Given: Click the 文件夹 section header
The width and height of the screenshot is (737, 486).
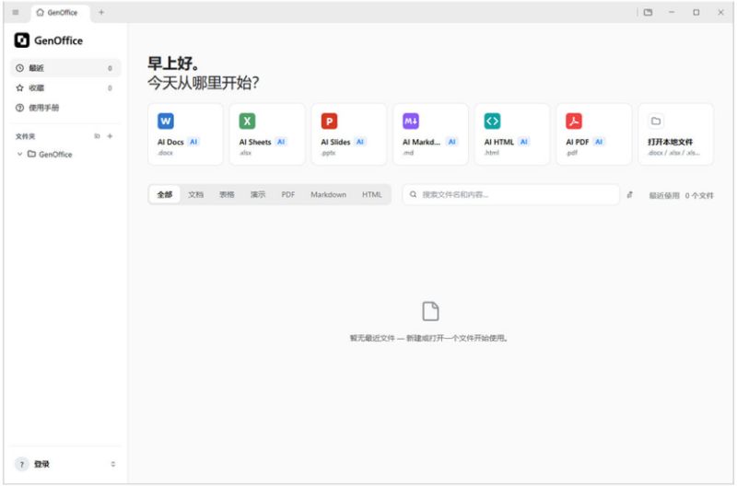Looking at the screenshot, I should point(26,136).
